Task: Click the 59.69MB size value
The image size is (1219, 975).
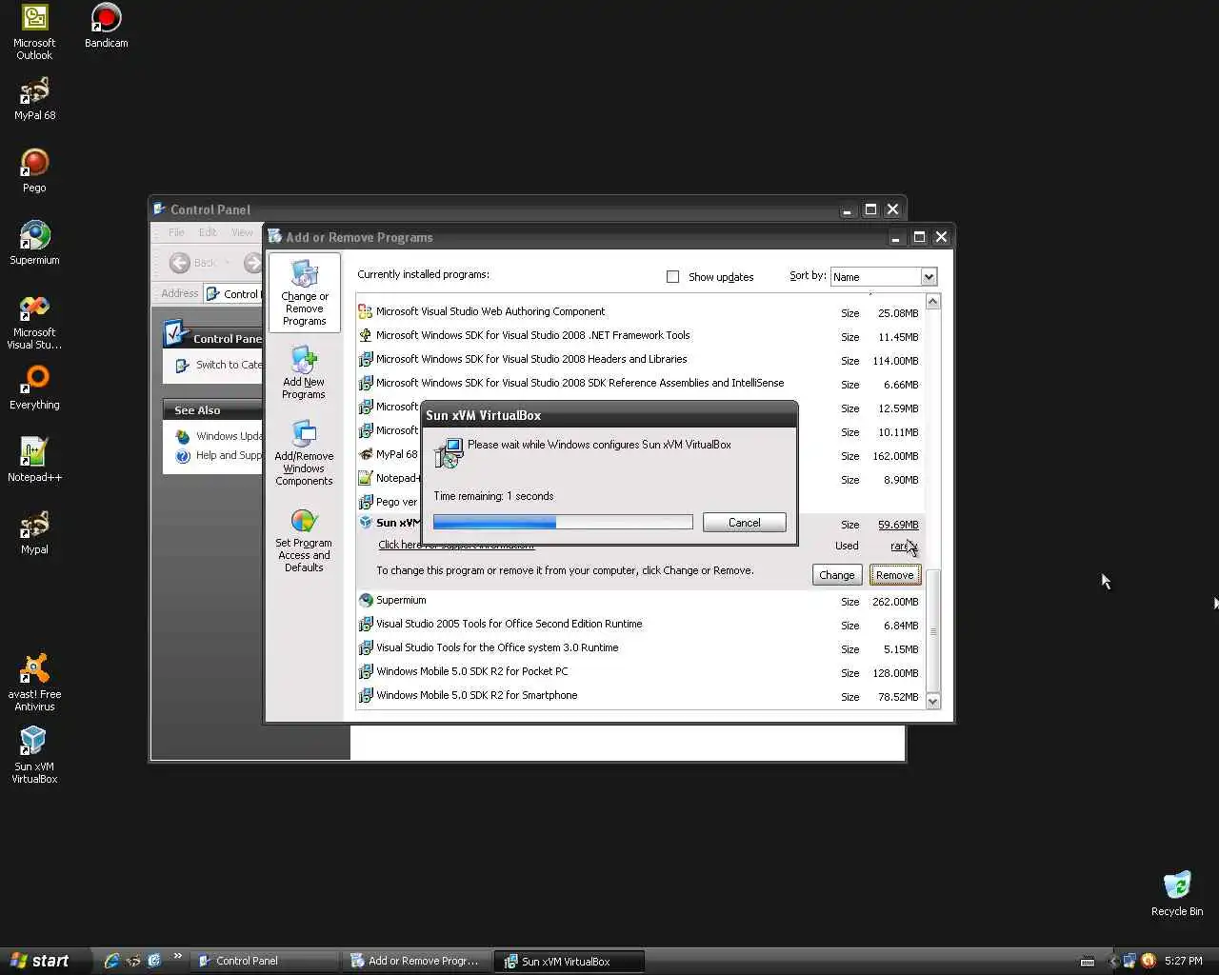Action: click(x=898, y=525)
